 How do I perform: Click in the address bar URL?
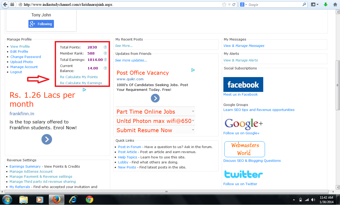pyautogui.click(x=68, y=5)
